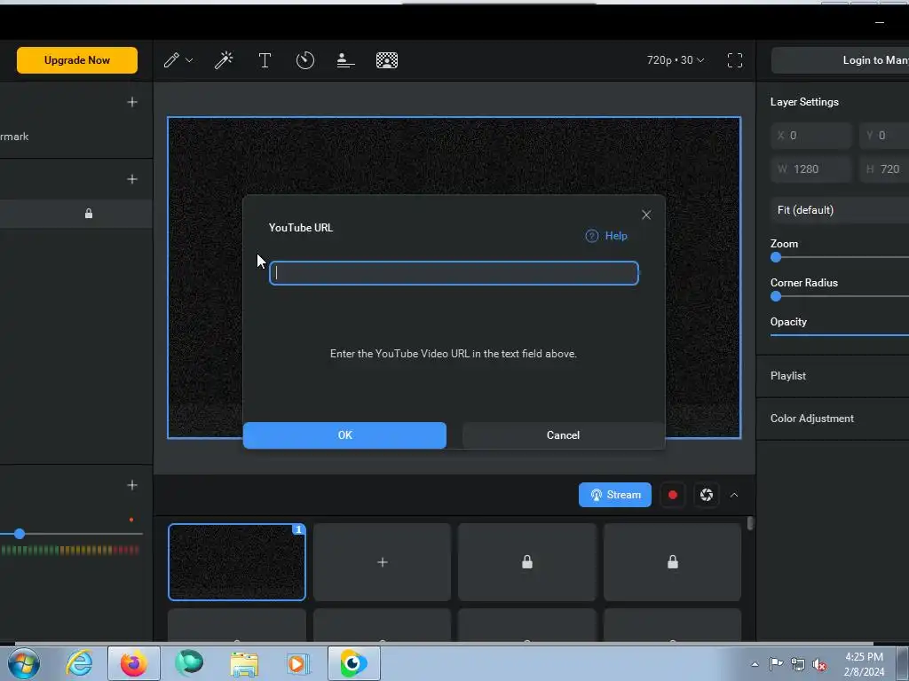Select the Text tool icon

[265, 60]
